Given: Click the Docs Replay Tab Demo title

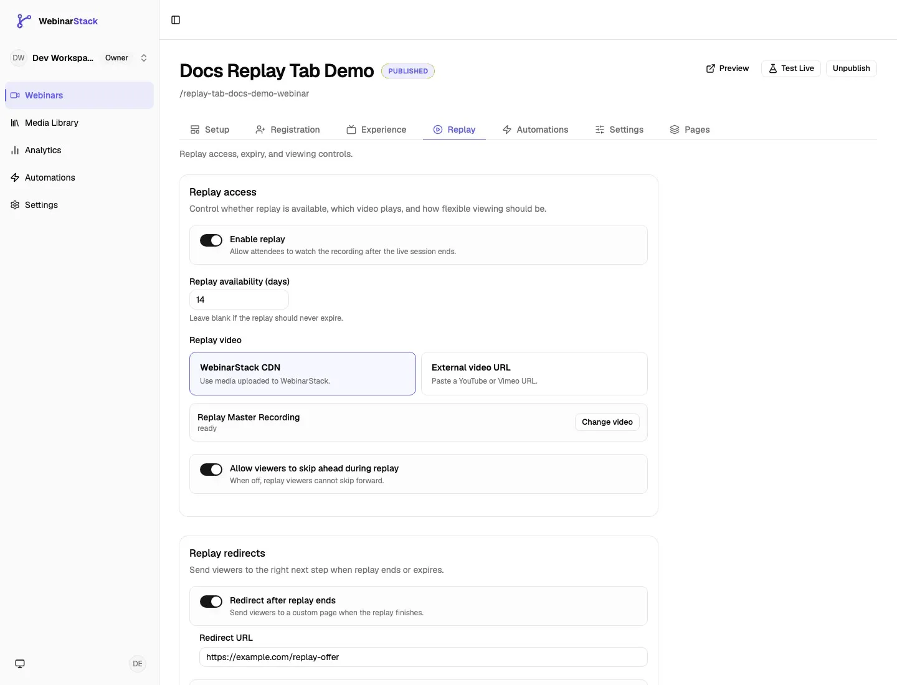Looking at the screenshot, I should tap(277, 71).
